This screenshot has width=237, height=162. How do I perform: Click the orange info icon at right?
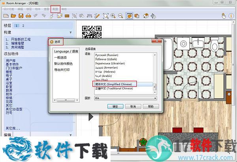click(231, 16)
